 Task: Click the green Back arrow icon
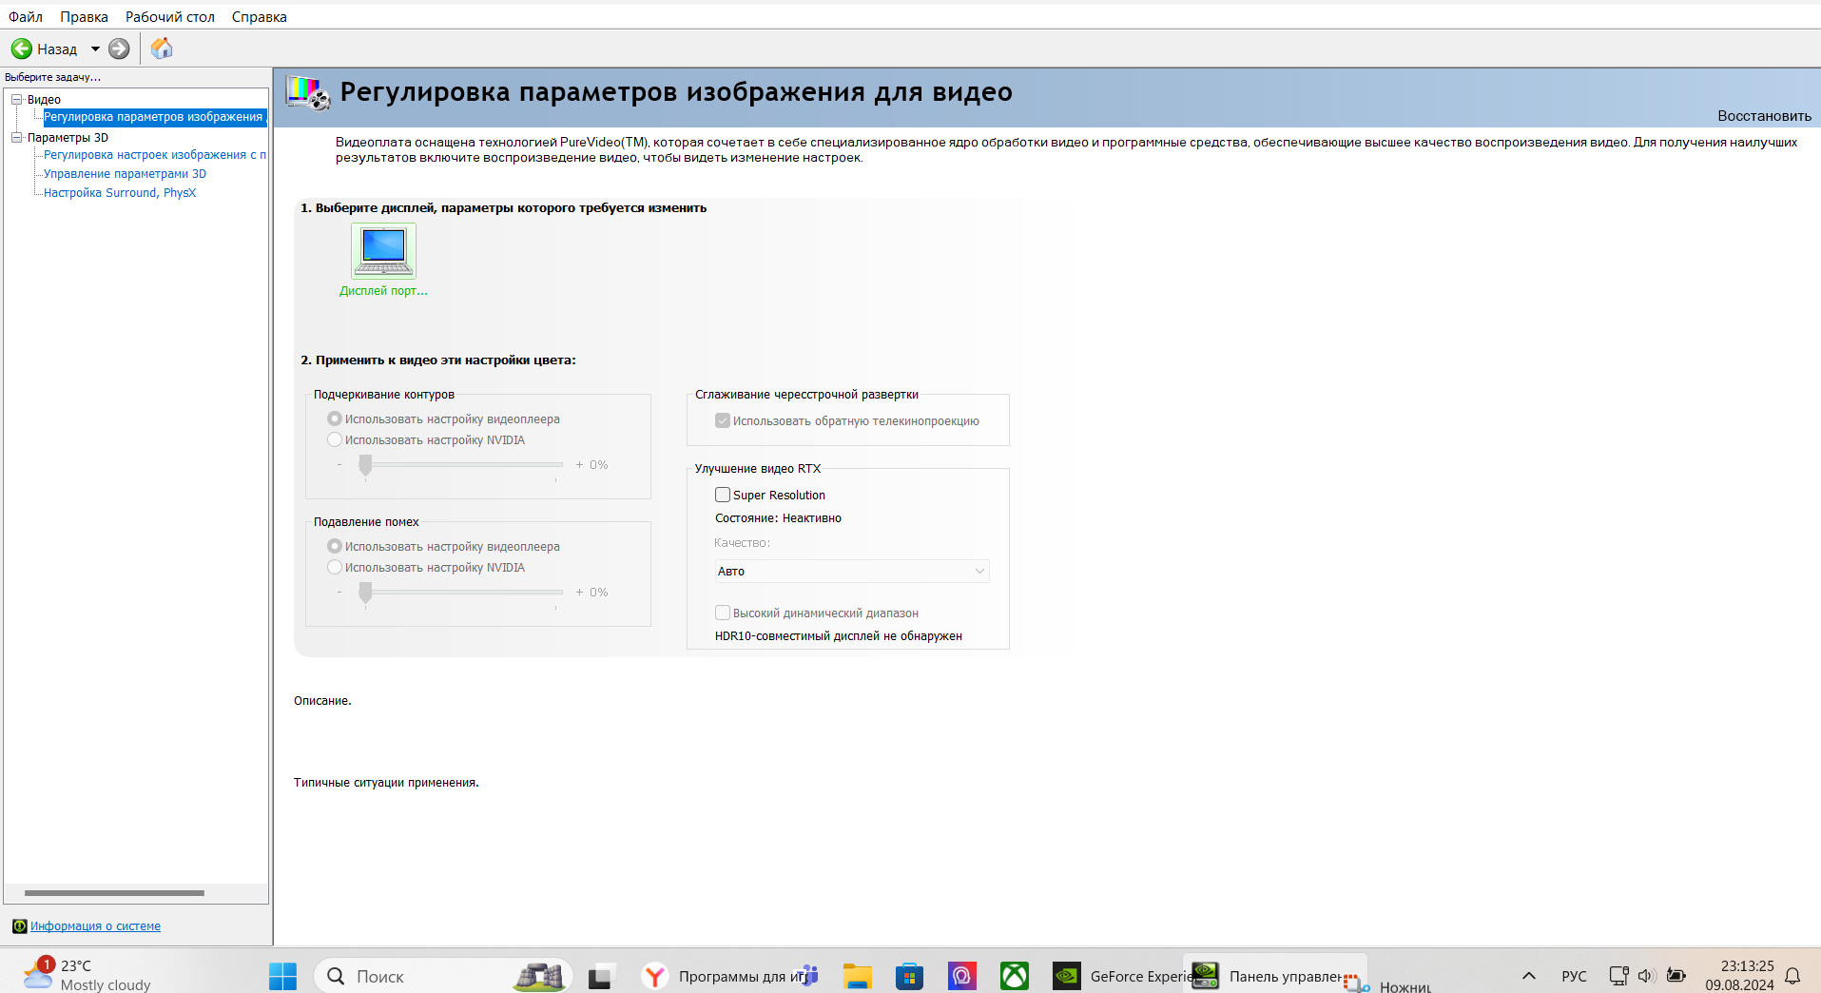22,49
